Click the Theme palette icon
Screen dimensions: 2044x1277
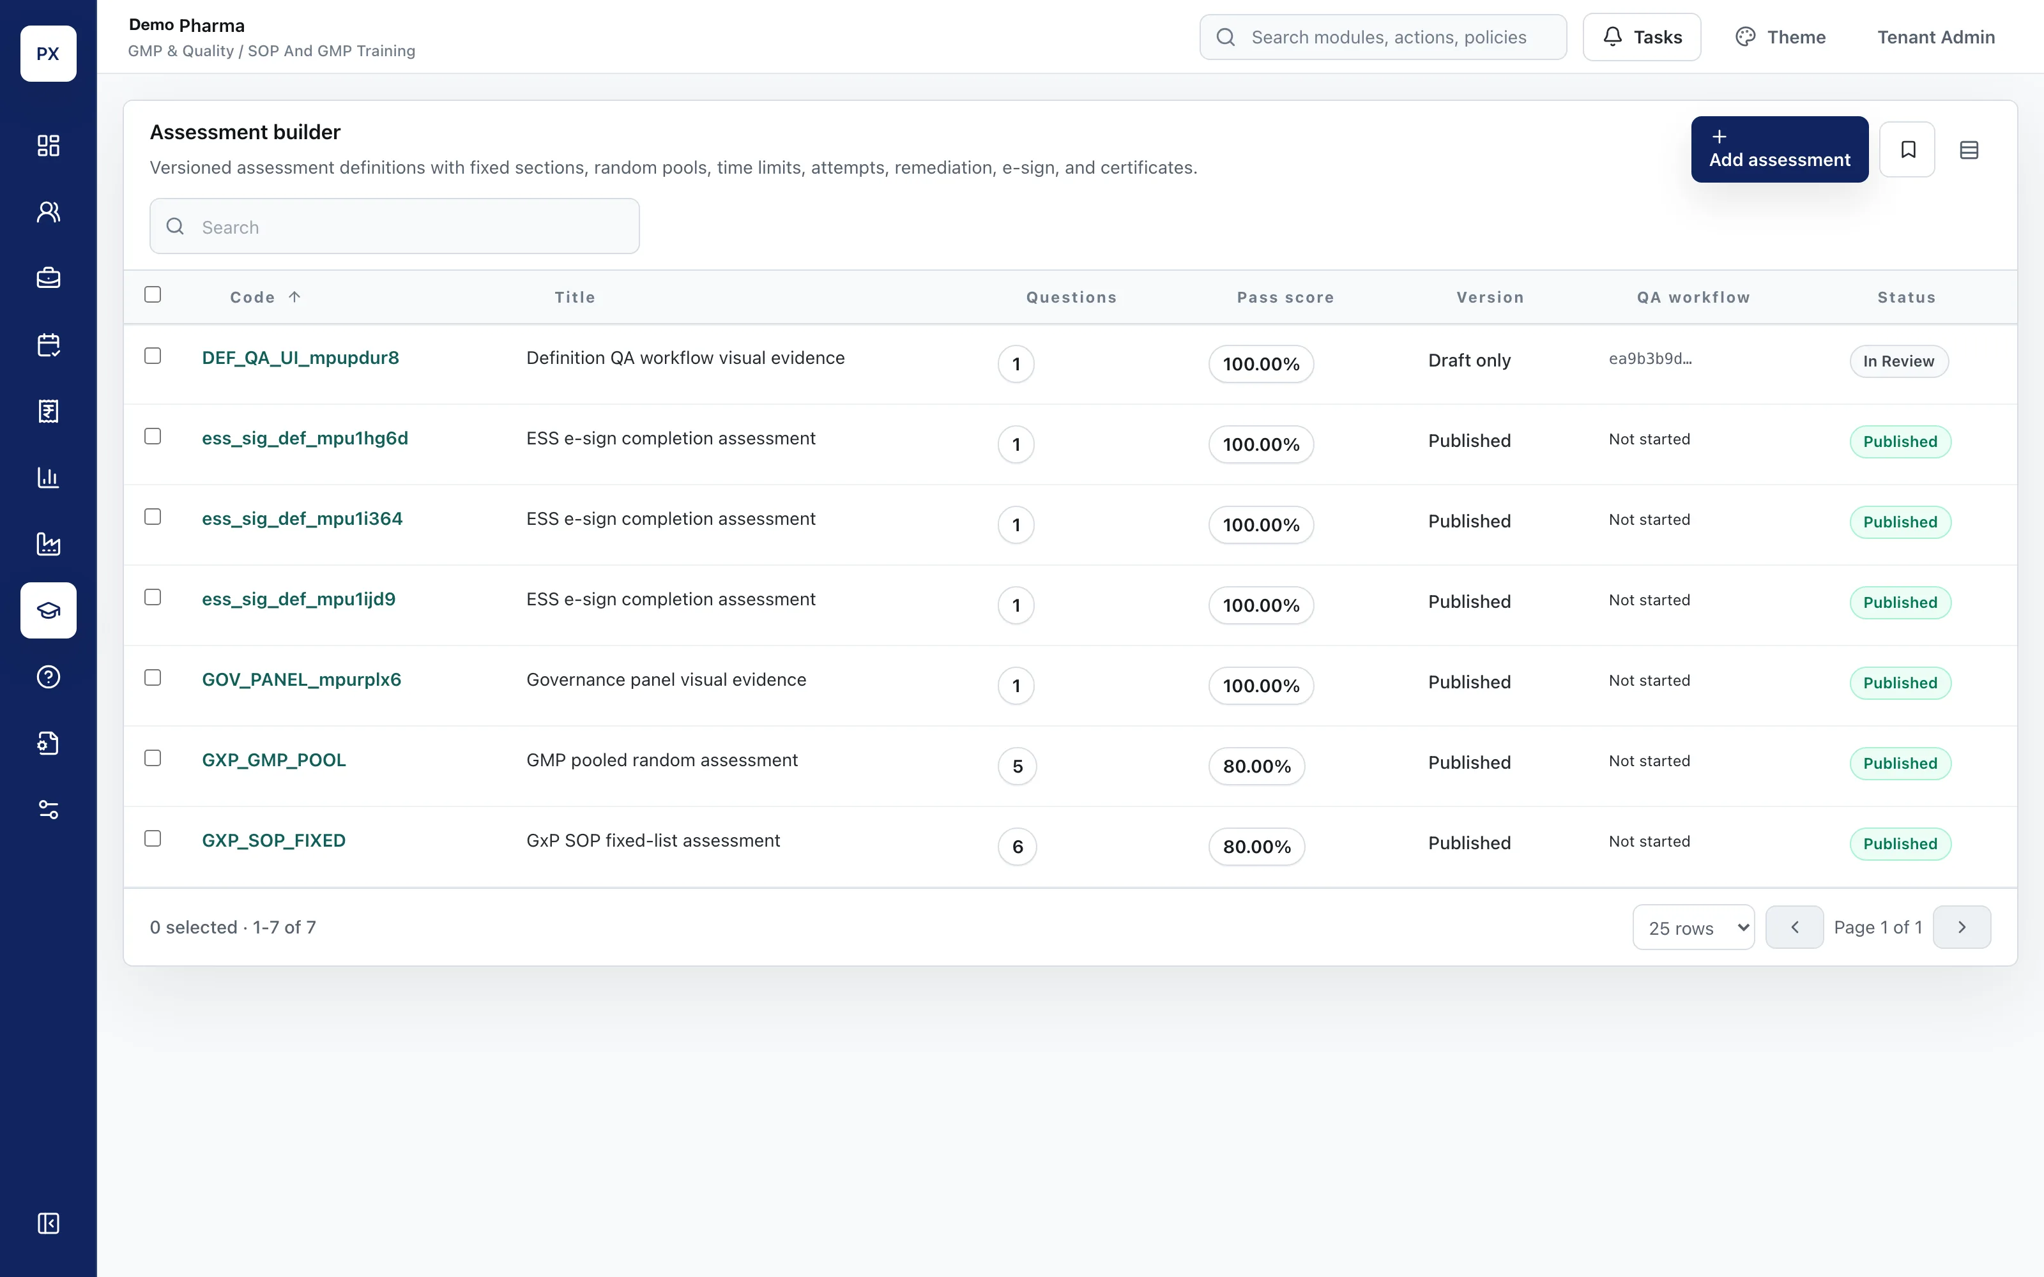1745,37
